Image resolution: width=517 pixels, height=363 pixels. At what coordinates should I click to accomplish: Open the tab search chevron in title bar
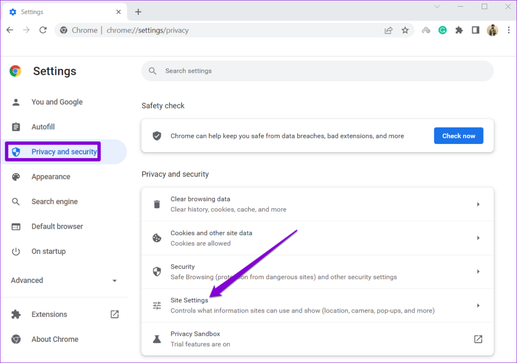(x=437, y=7)
